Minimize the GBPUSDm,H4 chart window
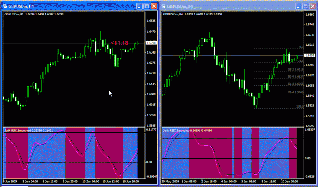 299,6
